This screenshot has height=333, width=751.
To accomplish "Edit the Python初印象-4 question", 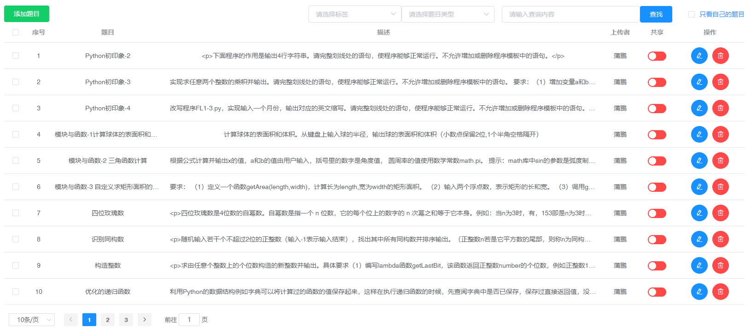I will pyautogui.click(x=699, y=108).
